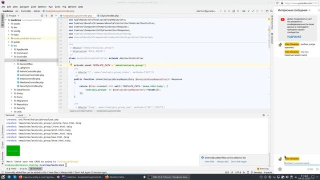Click Don't Ask Again in notification
Image resolution: width=320 pixels, height=180 pixels.
click(x=238, y=161)
